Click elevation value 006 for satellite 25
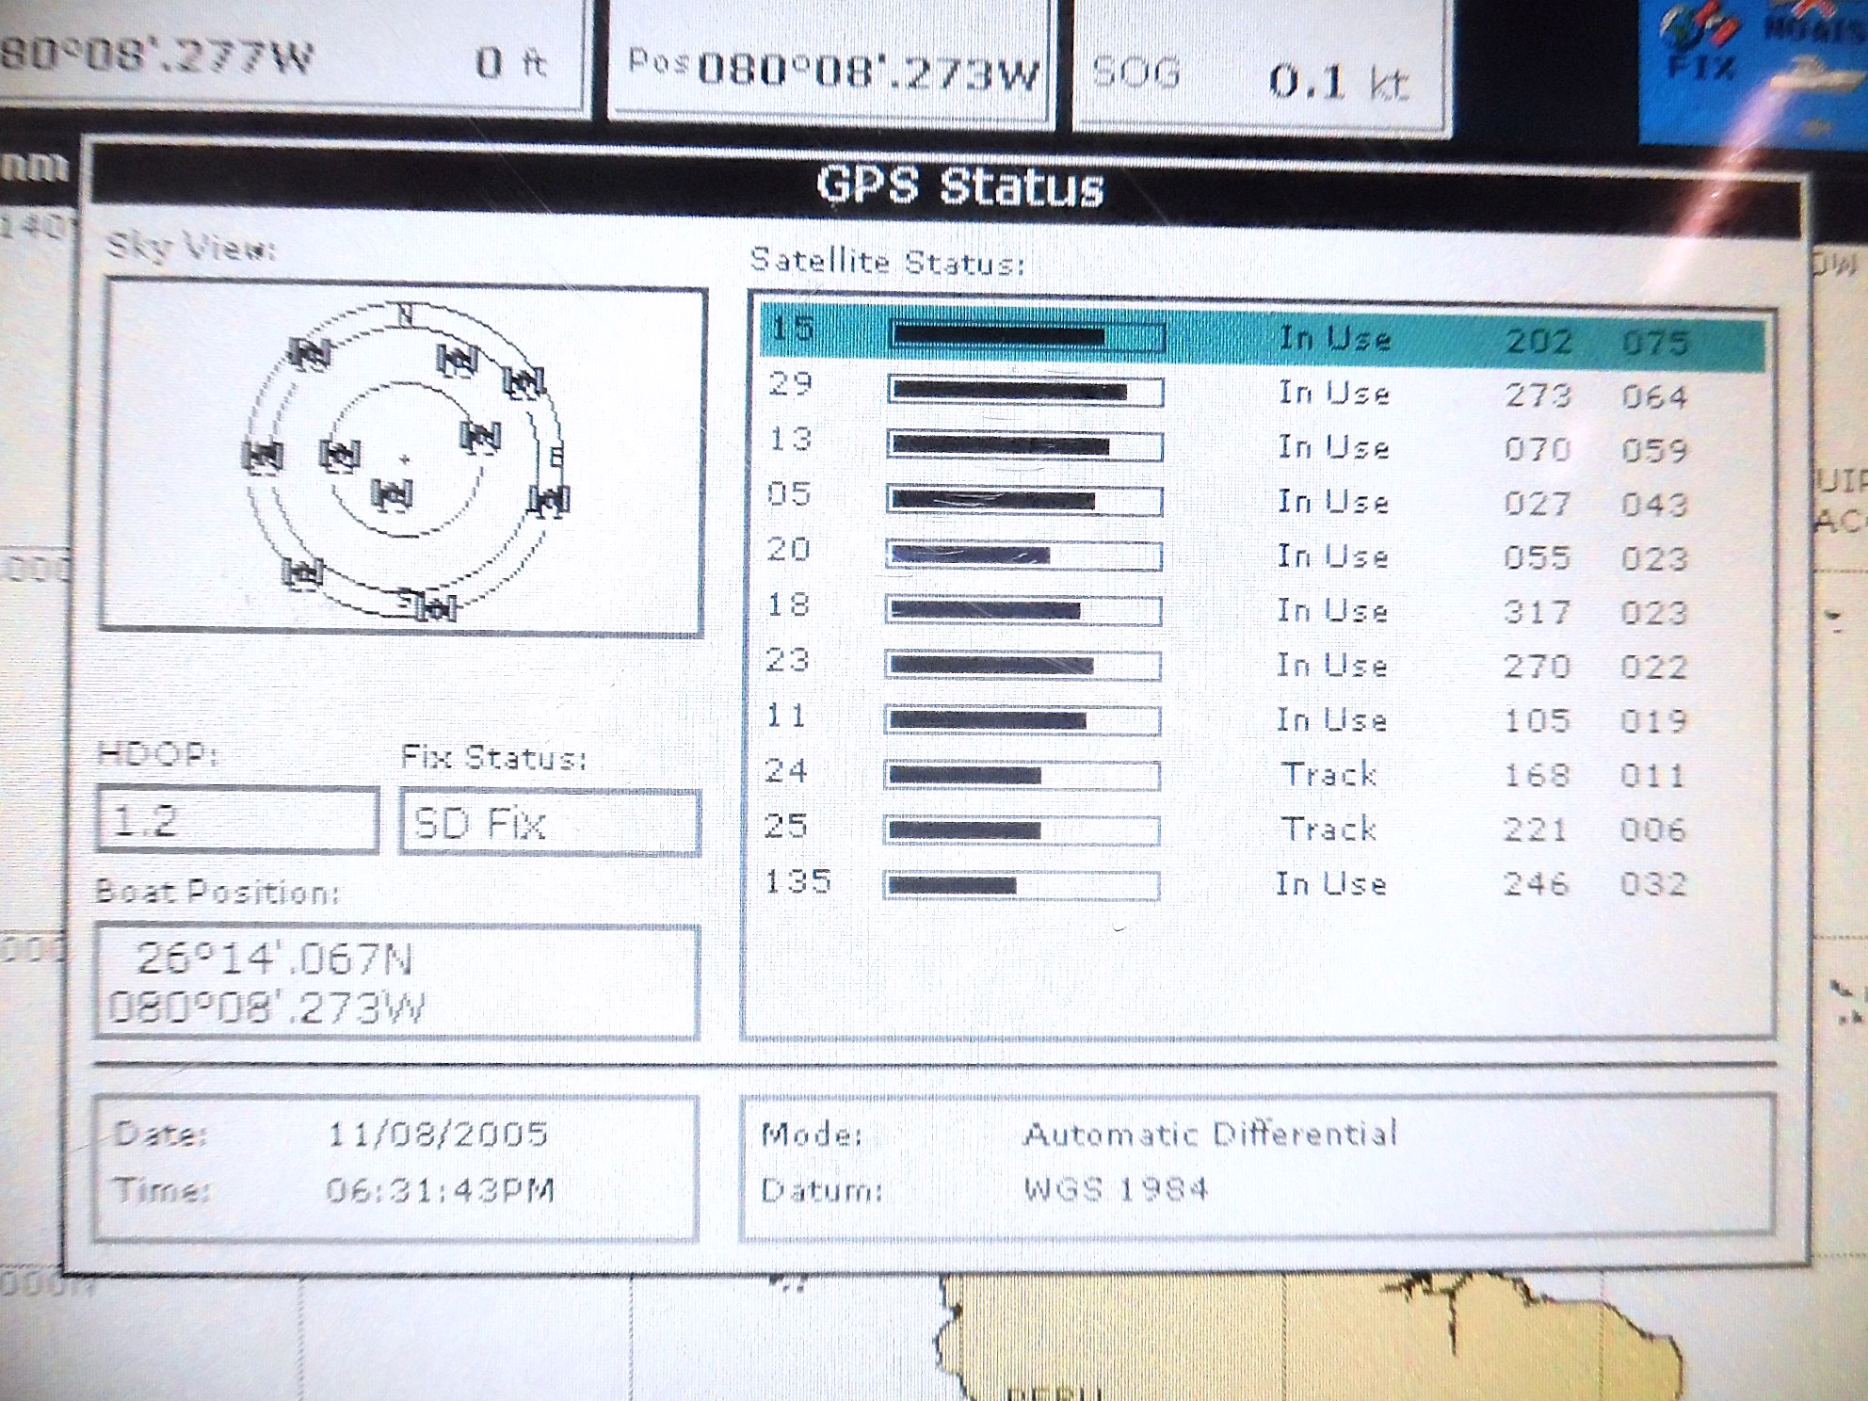The height and width of the screenshot is (1401, 1868). [1653, 829]
